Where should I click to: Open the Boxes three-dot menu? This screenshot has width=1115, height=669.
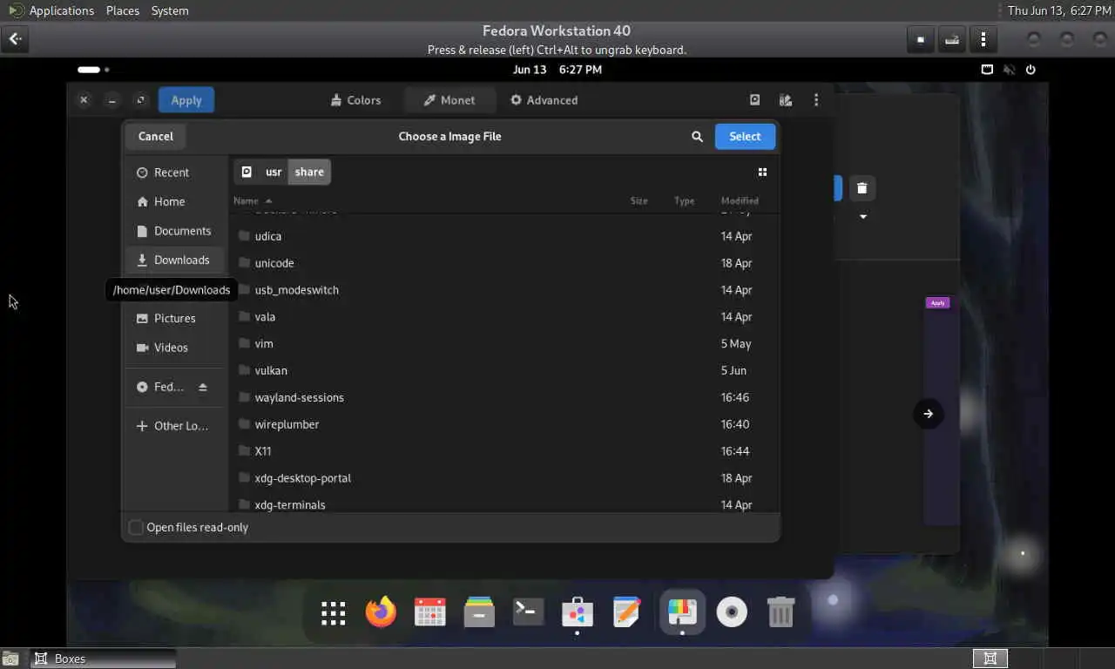[983, 39]
